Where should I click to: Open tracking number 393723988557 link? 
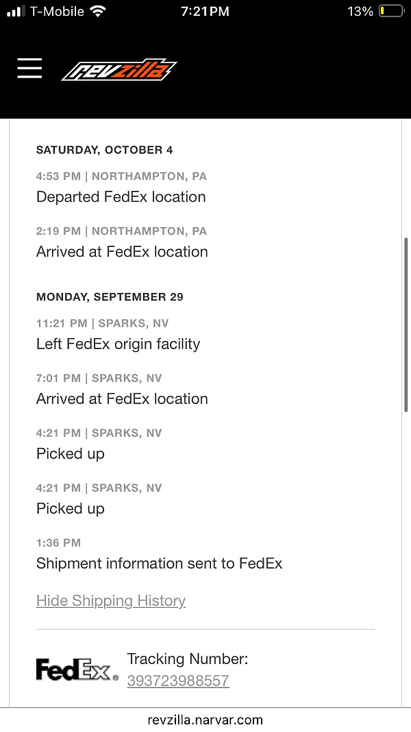click(x=178, y=681)
